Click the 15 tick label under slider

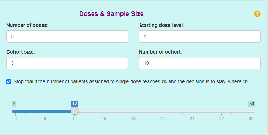(104, 119)
